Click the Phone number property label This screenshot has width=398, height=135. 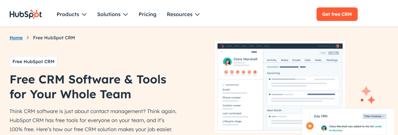232,97
